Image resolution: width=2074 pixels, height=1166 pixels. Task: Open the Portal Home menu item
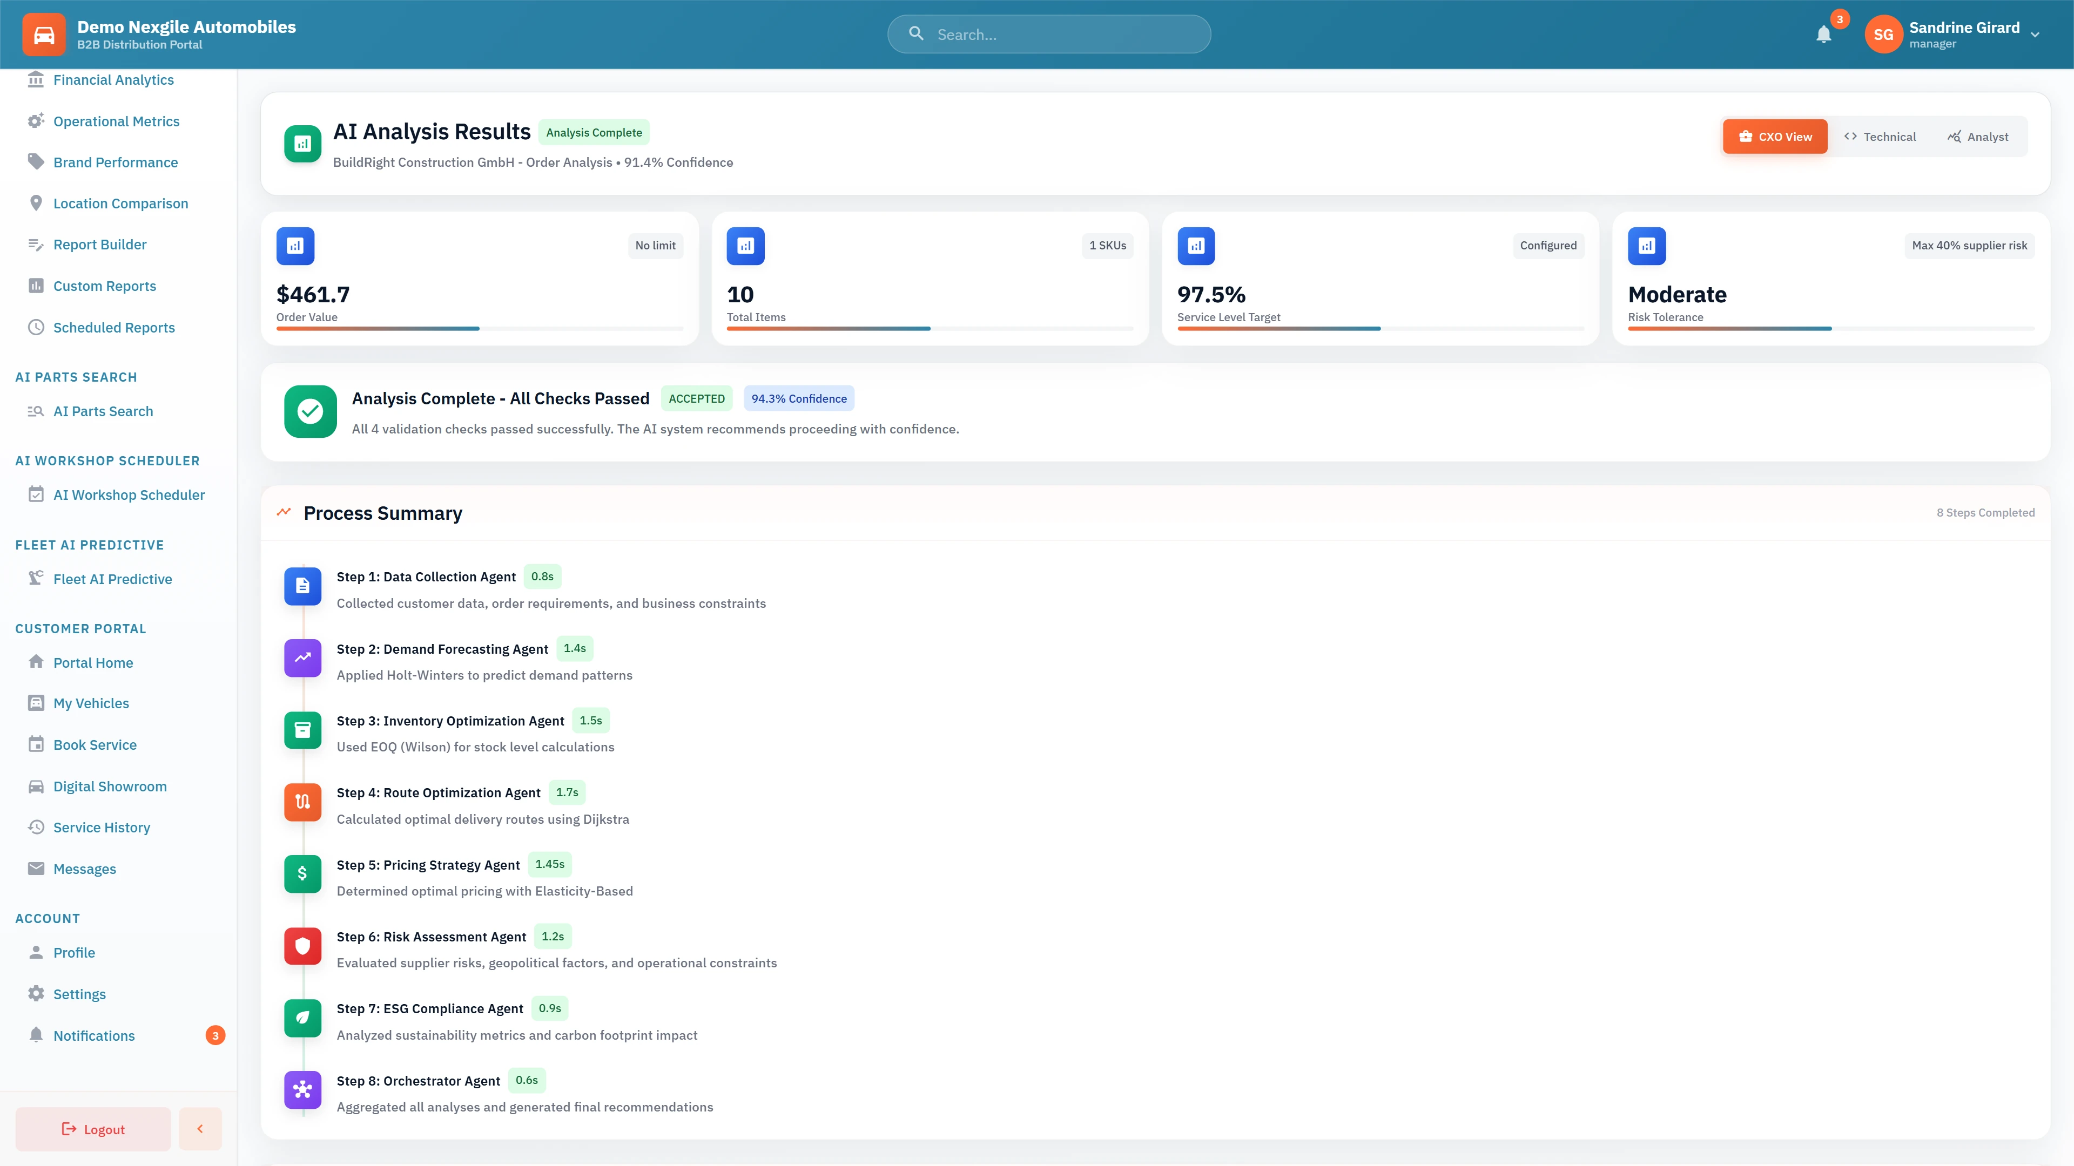92,662
